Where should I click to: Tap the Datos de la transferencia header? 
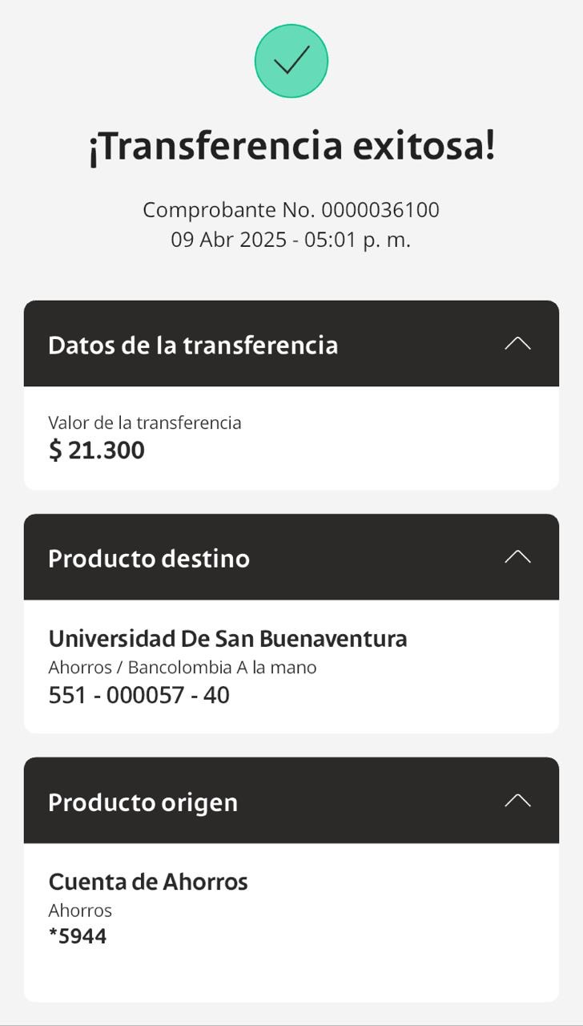click(291, 344)
